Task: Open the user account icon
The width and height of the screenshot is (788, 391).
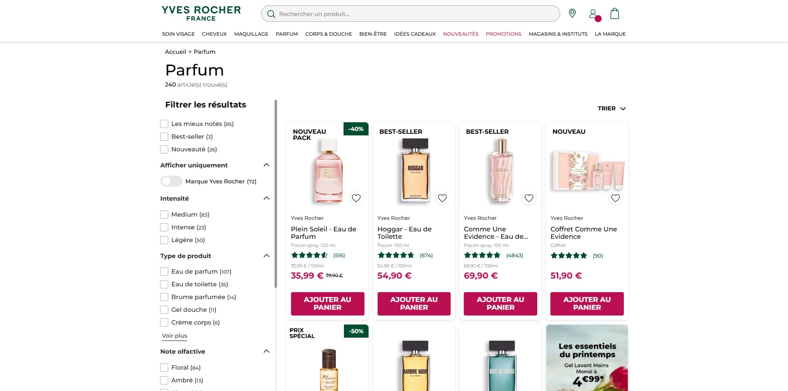Action: [x=593, y=14]
